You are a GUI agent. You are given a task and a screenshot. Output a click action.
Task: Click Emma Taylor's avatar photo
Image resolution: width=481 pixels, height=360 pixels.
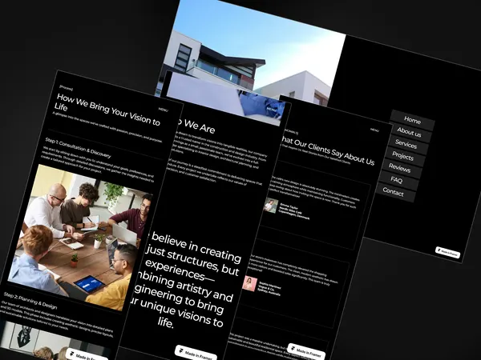click(271, 206)
